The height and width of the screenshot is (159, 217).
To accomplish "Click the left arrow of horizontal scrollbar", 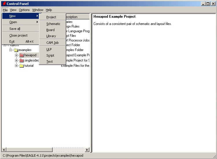I will coord(4,150).
